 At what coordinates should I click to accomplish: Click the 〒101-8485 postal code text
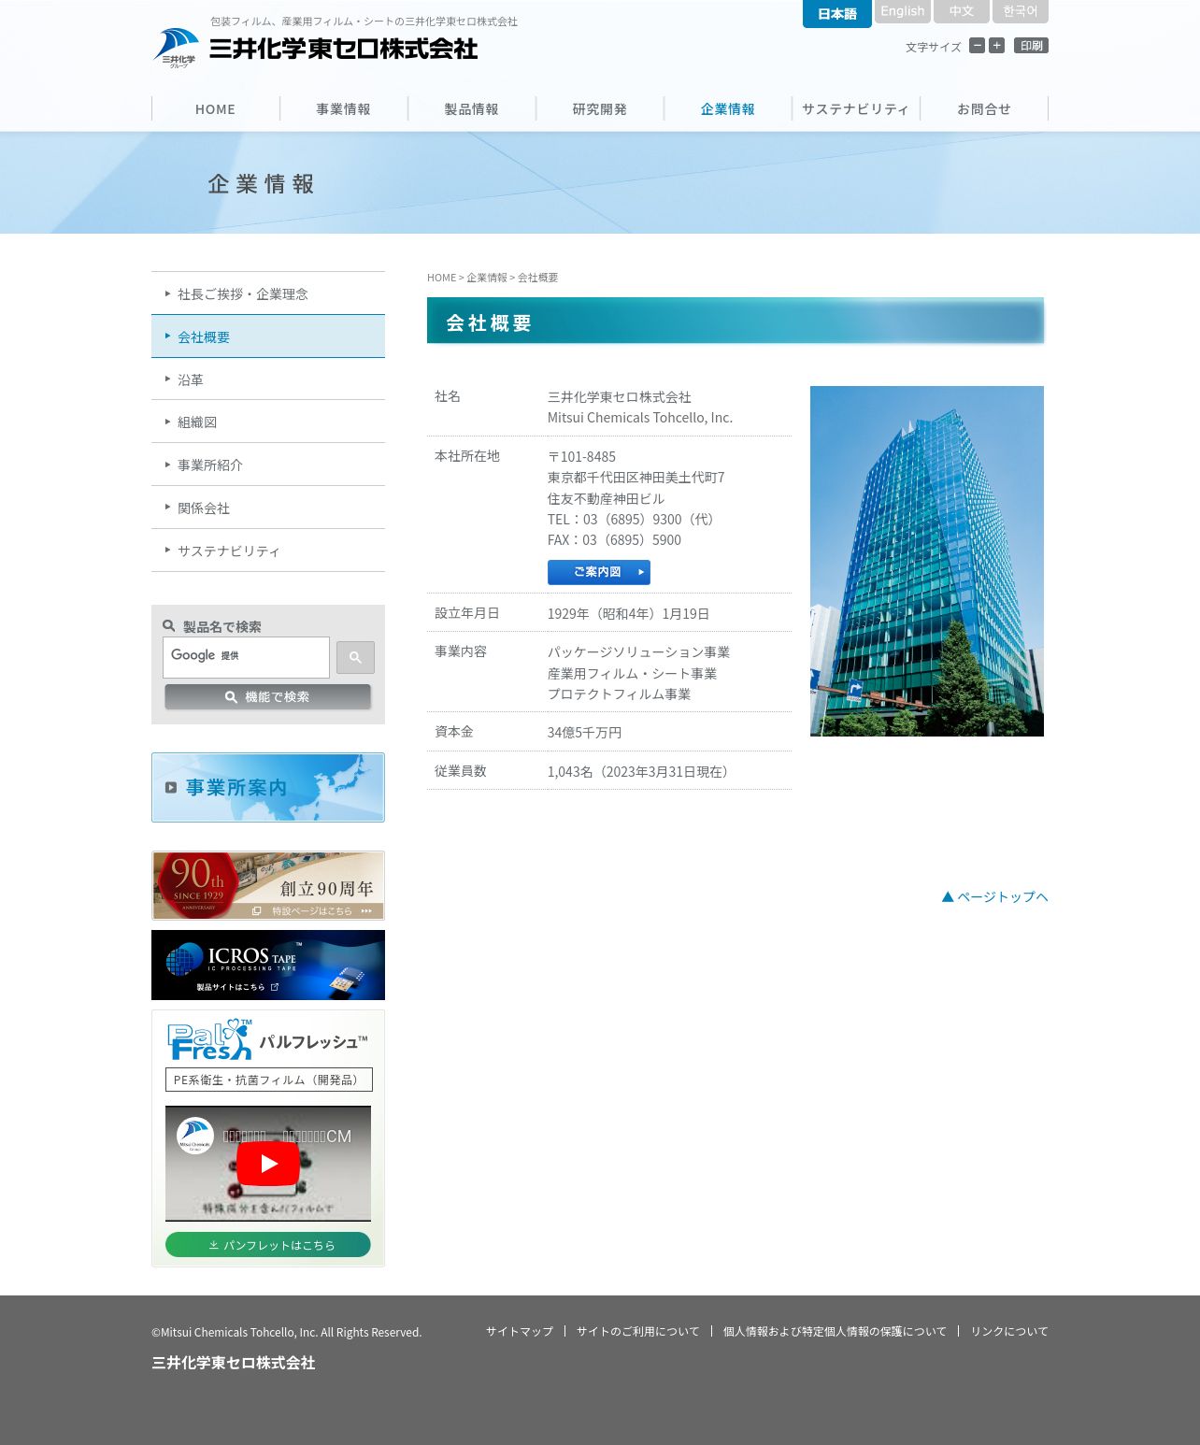(581, 457)
